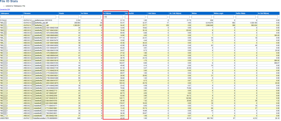Click the Av Rds/s column header

91,13
